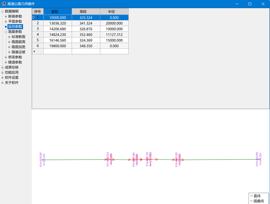The height and width of the screenshot is (204, 270).
Task: Click elevation cell 352.460
Action: pos(86,35)
